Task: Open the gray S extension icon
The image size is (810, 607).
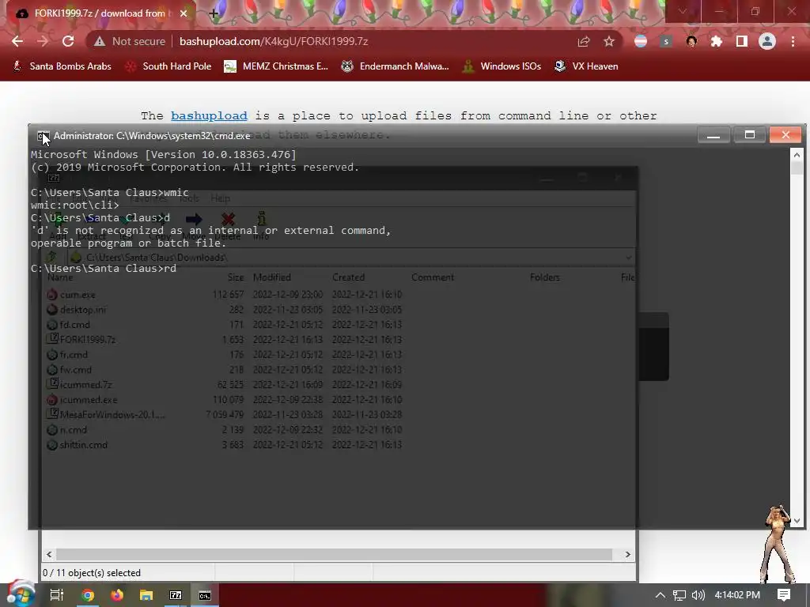Action: point(666,41)
